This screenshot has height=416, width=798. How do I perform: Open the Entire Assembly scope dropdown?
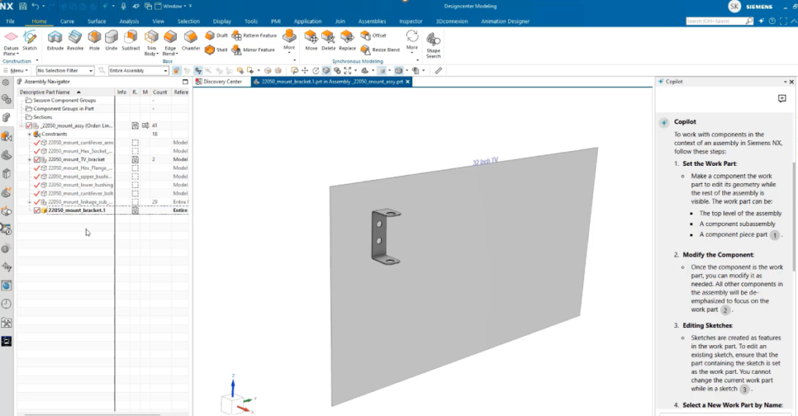[x=138, y=71]
